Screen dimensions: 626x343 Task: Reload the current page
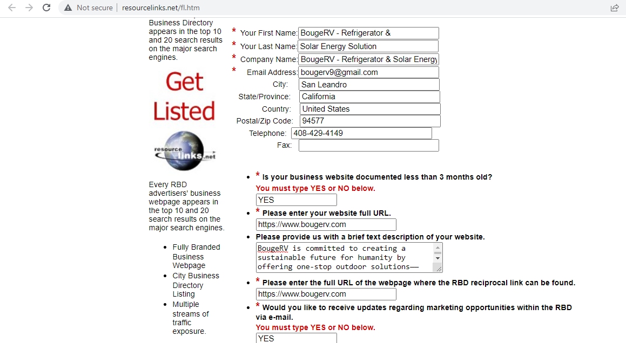click(46, 8)
